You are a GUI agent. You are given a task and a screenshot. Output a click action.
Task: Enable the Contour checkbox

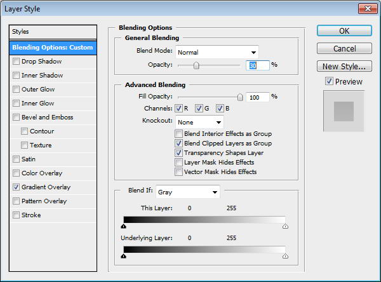click(24, 131)
